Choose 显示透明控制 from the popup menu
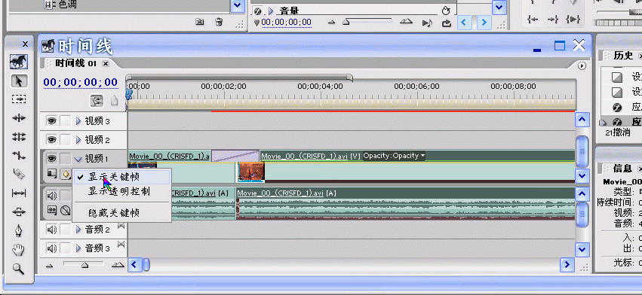 [x=121, y=191]
